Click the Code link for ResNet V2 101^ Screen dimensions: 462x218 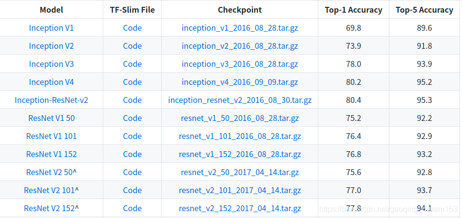(132, 190)
